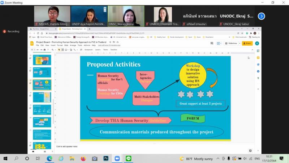Select the arrow cursor tool in toolbar

point(59,50)
